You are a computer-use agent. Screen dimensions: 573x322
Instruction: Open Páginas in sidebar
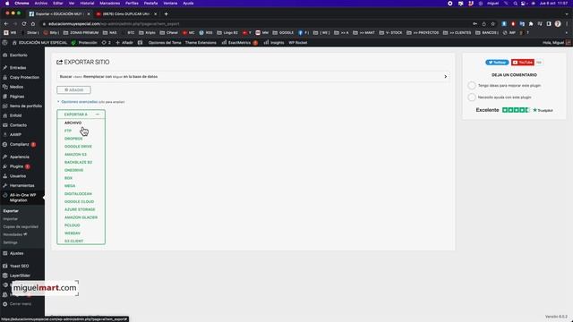[x=17, y=97]
